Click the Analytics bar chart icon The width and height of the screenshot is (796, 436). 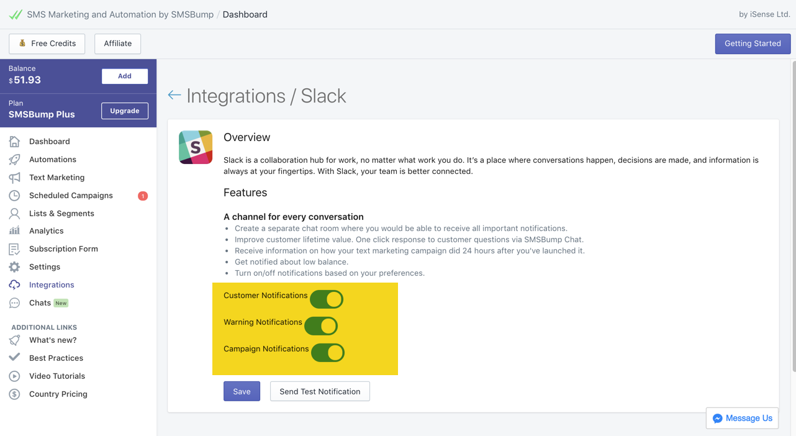[x=14, y=231]
